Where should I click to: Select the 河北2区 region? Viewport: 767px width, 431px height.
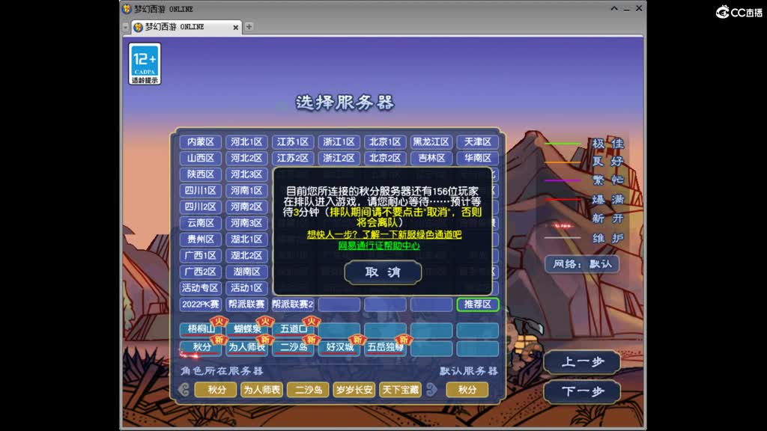point(246,158)
